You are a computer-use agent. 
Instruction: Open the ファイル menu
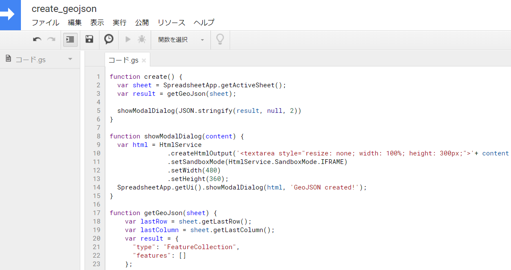click(x=45, y=23)
